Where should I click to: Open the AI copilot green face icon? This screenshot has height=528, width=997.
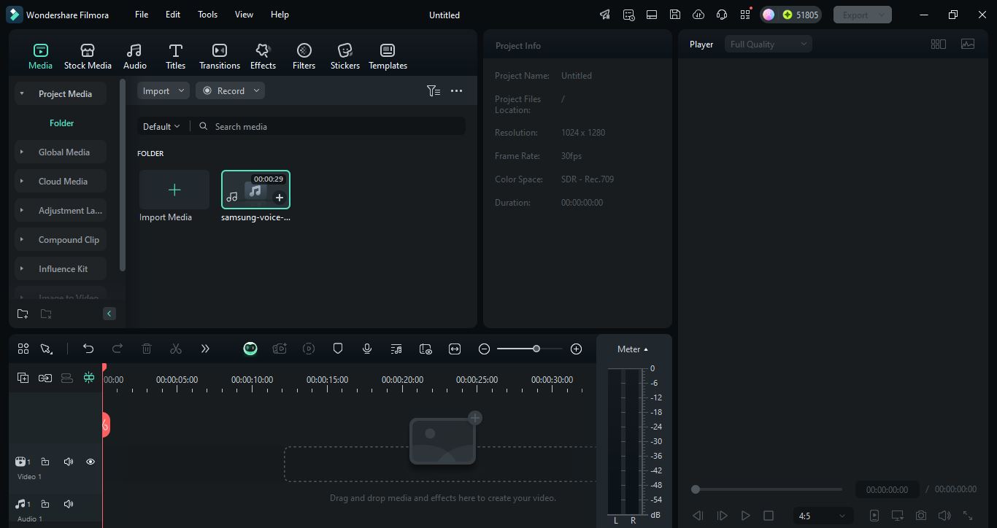[250, 349]
